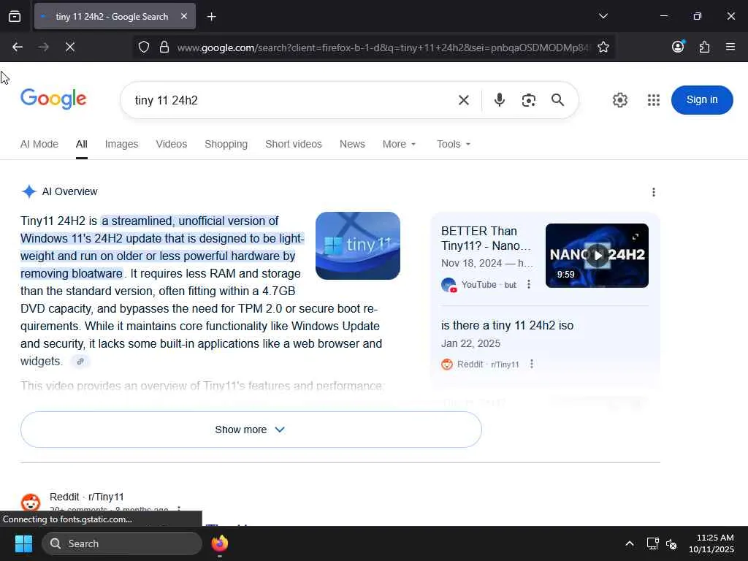
Task: Open the tiny11 logo image
Action: 358,245
